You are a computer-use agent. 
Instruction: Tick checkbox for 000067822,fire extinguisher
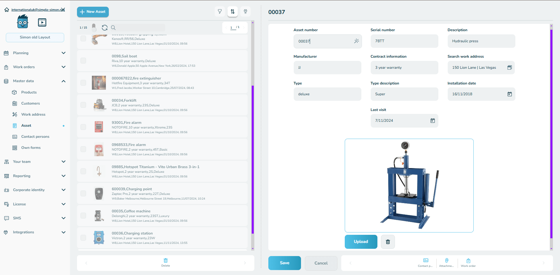point(83,83)
